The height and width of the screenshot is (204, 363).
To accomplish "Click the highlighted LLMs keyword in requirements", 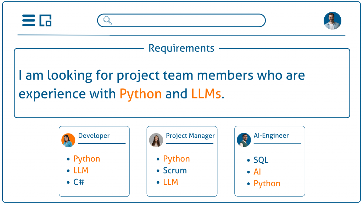I will pos(206,94).
